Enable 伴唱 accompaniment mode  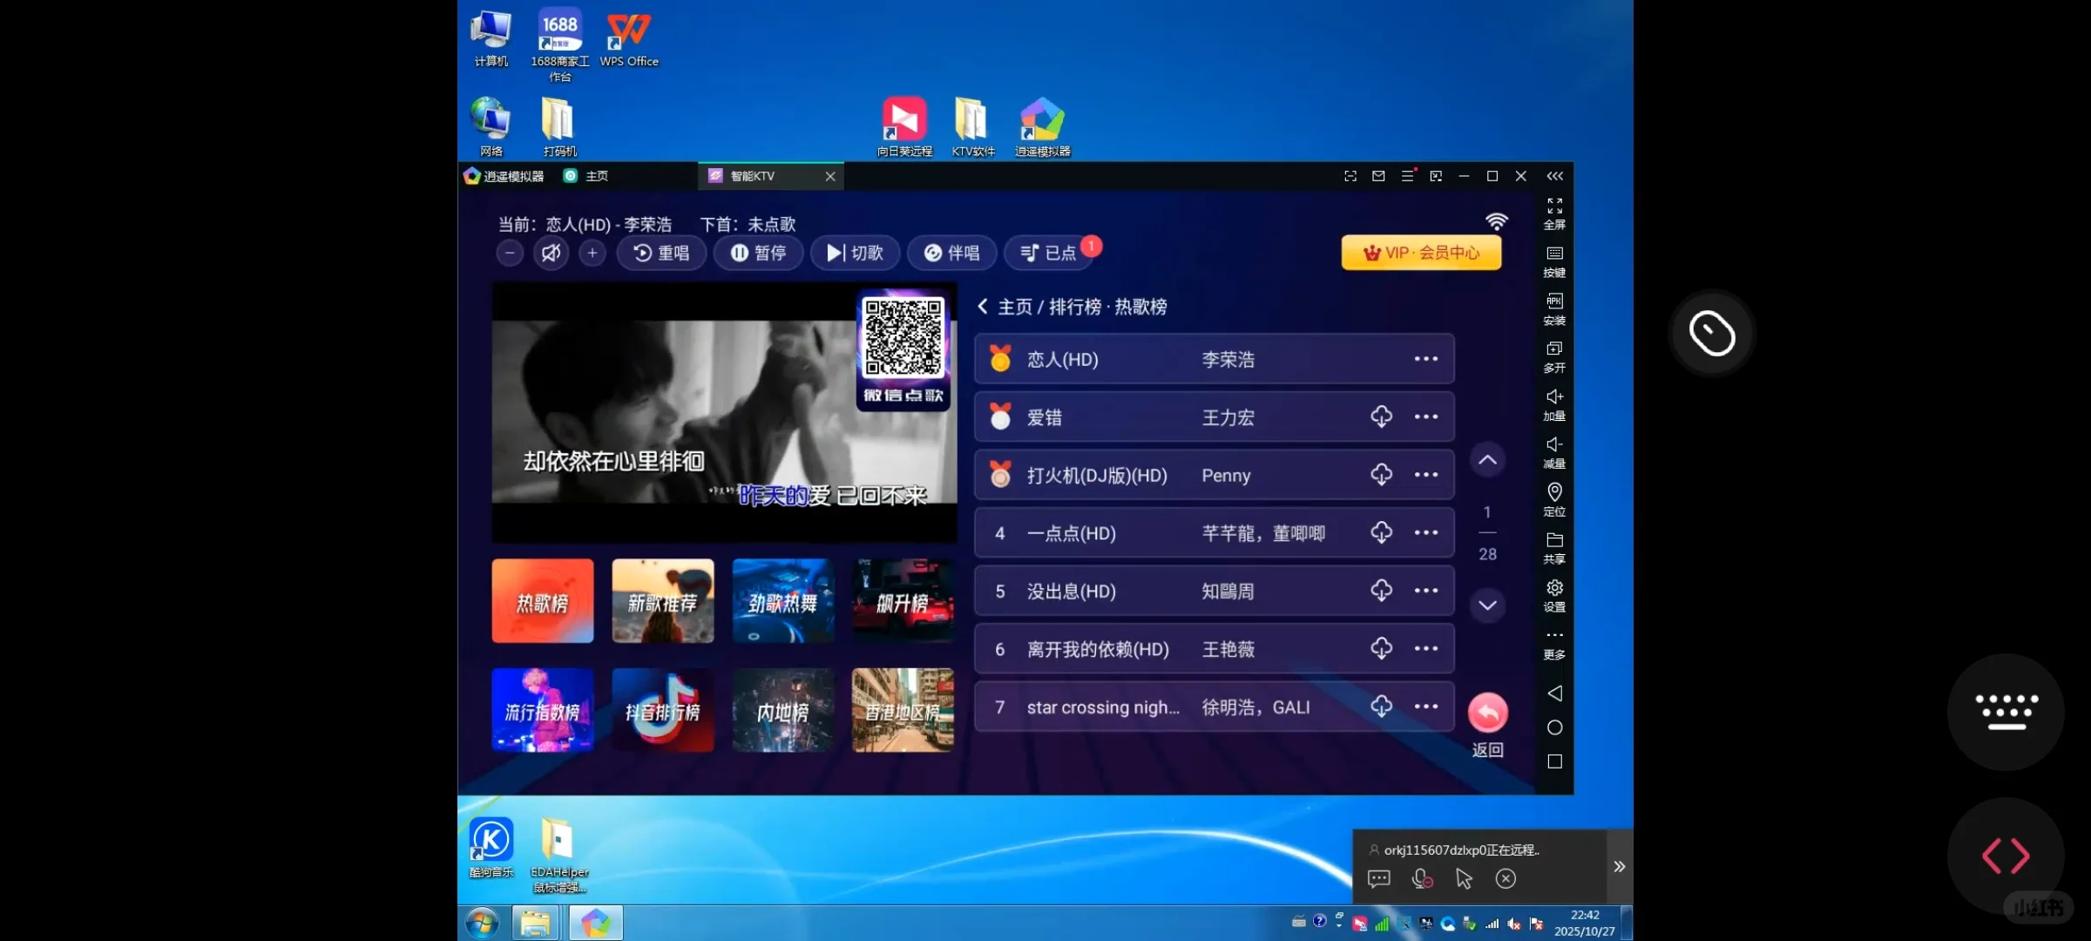tap(951, 253)
